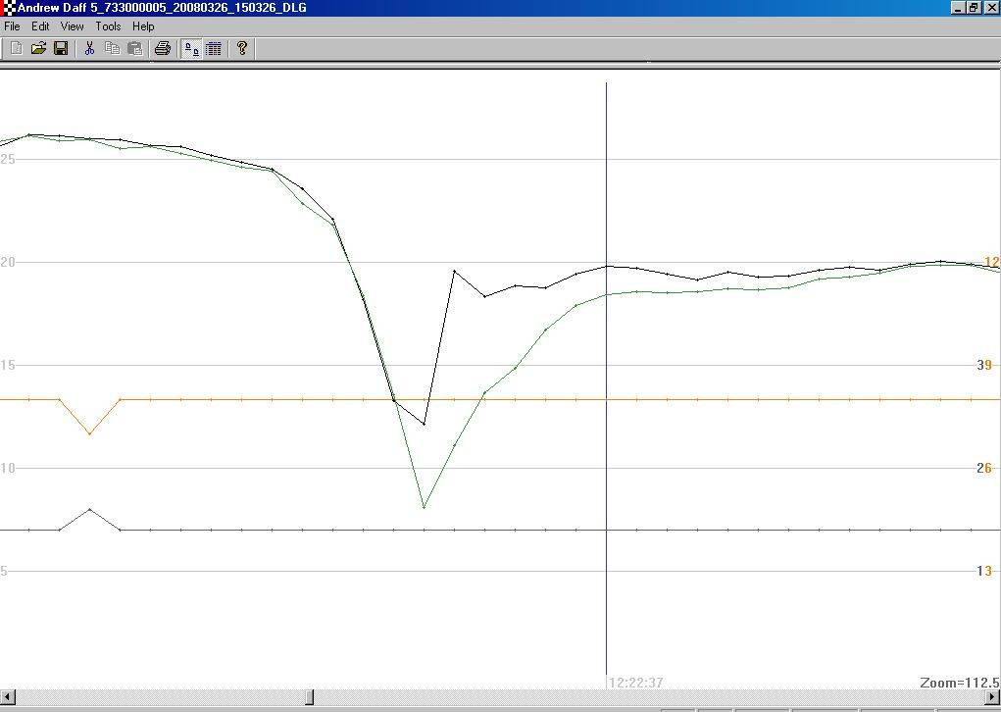Copy data with the copy icon
The height and width of the screenshot is (712, 1001).
[111, 48]
